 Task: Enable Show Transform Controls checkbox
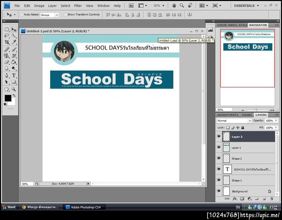pos(65,15)
